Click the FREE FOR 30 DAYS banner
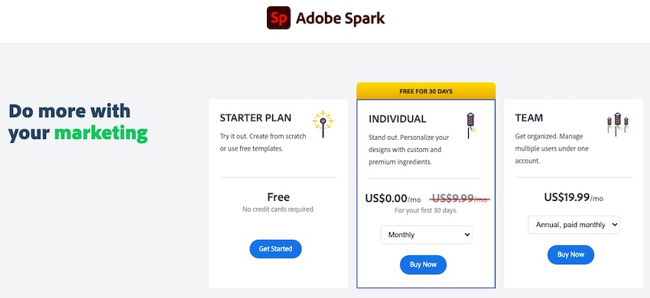This screenshot has width=650, height=298. pyautogui.click(x=426, y=91)
